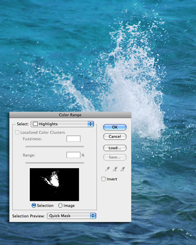Click the Range percent value field
196x245 pixels.
[73, 155]
